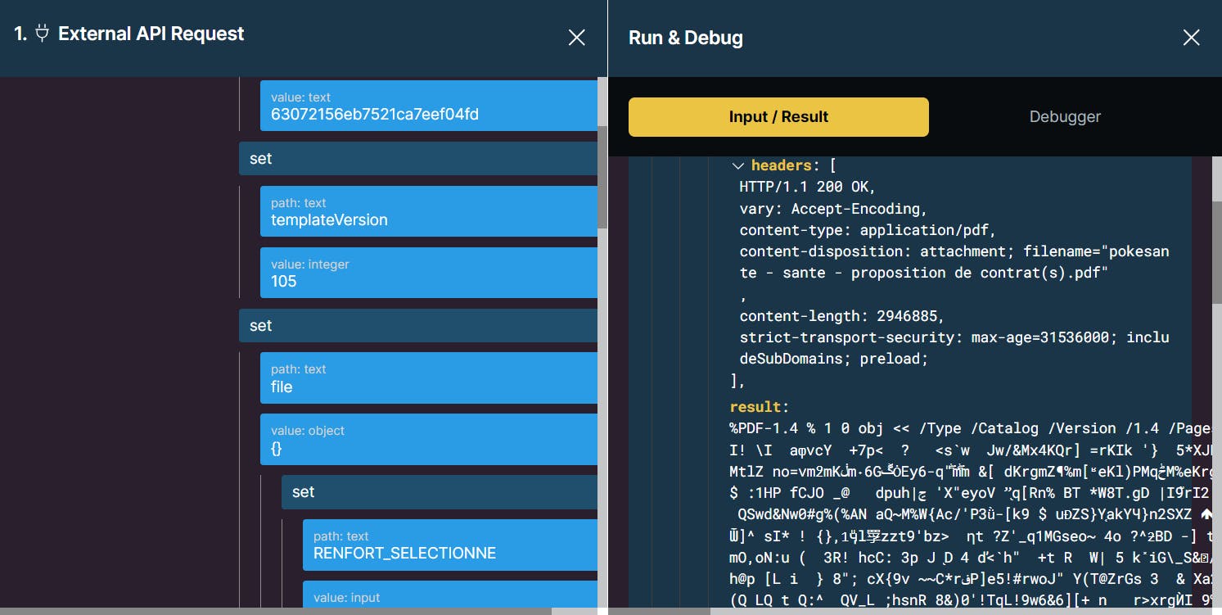This screenshot has width=1222, height=615.
Task: Click the External API Request horizontal scrollbar
Action: 276,611
